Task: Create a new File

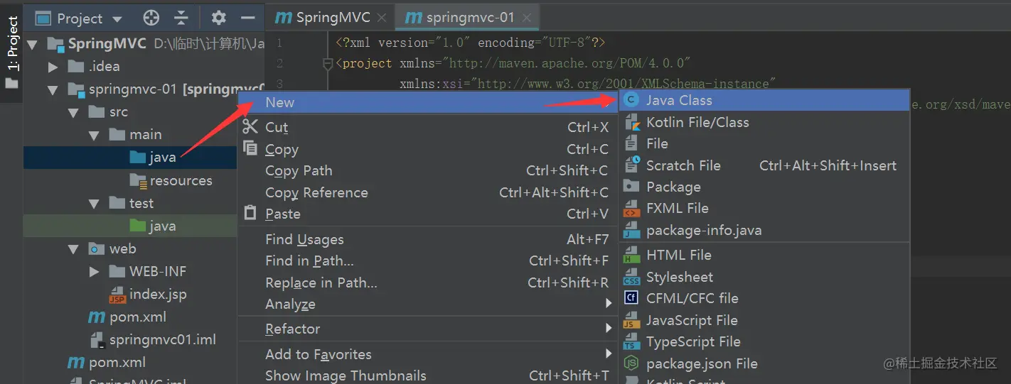Action: [x=764, y=143]
